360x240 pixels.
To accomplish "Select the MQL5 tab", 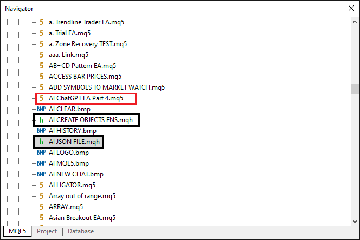I will click(x=16, y=231).
